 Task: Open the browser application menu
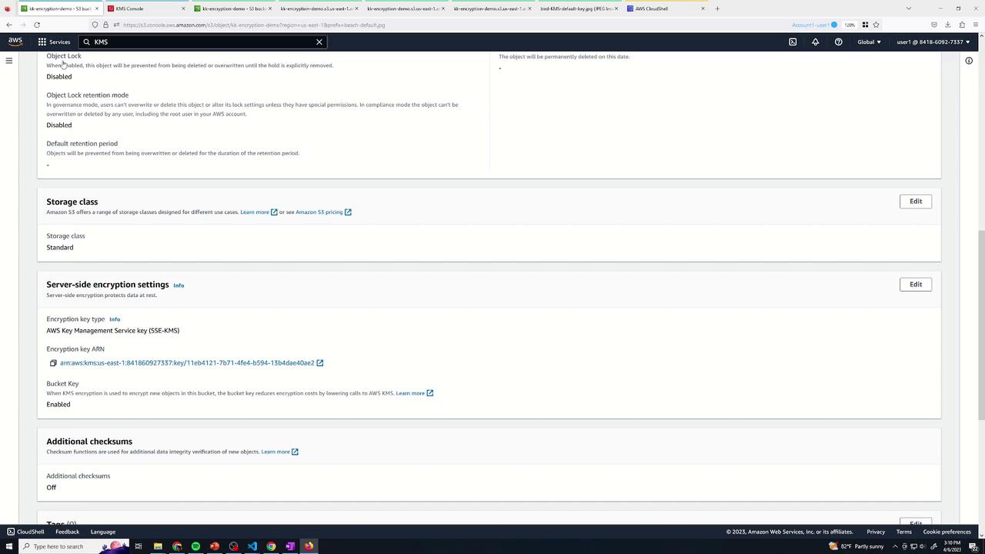pyautogui.click(x=975, y=25)
